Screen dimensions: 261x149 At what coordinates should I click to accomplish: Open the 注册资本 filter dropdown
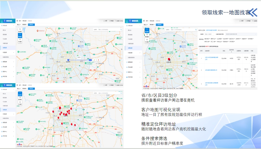pyautogui.click(x=238, y=39)
